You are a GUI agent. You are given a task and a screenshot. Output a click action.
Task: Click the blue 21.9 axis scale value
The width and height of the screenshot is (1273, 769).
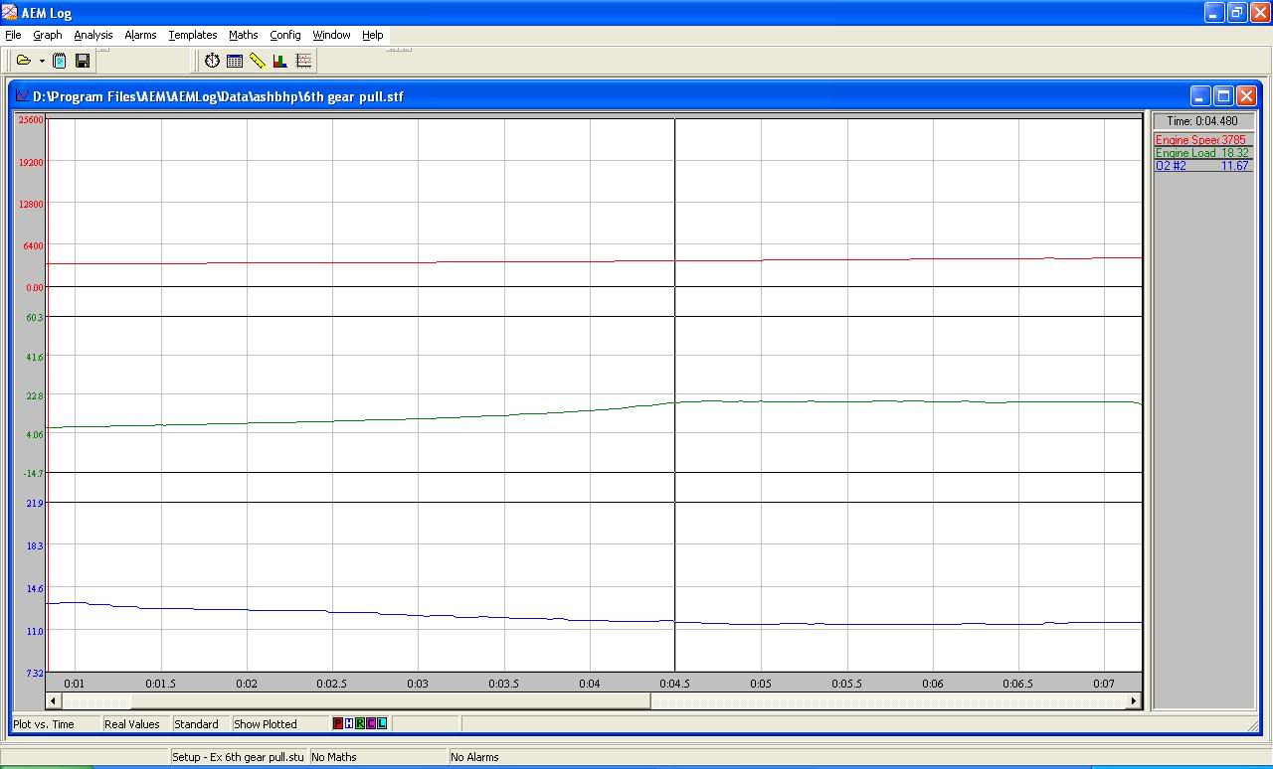(35, 504)
